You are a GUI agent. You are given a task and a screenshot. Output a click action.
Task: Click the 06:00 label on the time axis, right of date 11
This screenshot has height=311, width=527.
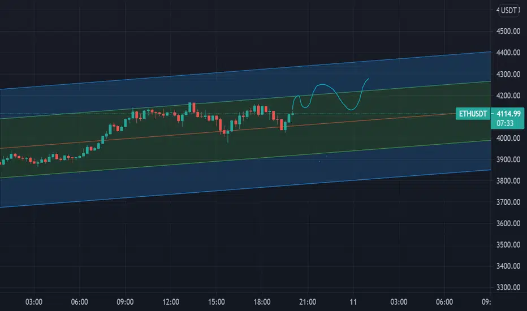tap(444, 302)
